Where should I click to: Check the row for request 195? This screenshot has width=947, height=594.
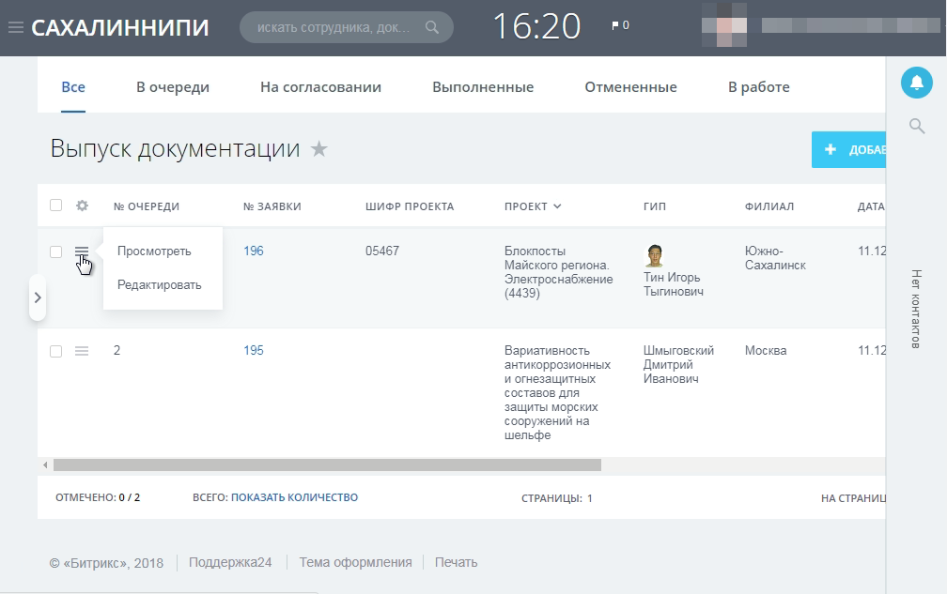[x=55, y=351]
